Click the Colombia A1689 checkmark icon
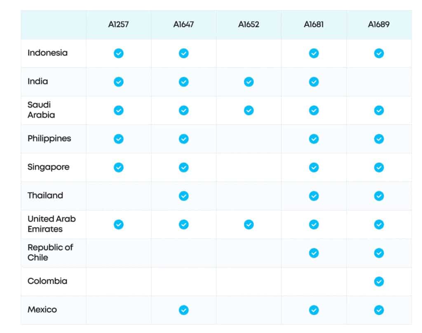The width and height of the screenshot is (422, 333). pyautogui.click(x=379, y=281)
